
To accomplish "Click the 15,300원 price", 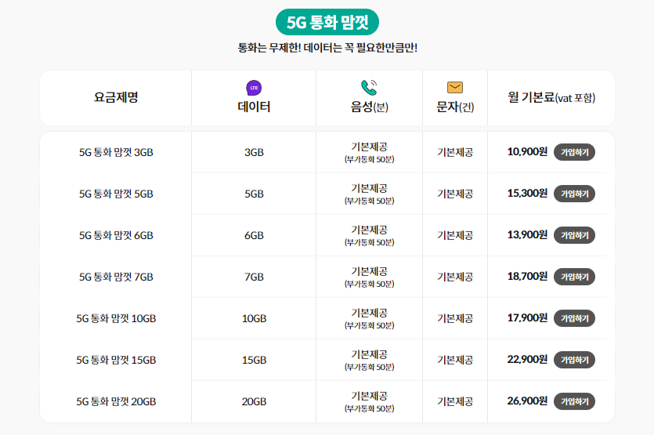I will pos(527,193).
